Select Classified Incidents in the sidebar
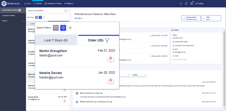This screenshot has height=111, width=226. click(8, 16)
